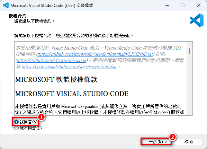Click the VS Code title bar icon

point(6,5)
